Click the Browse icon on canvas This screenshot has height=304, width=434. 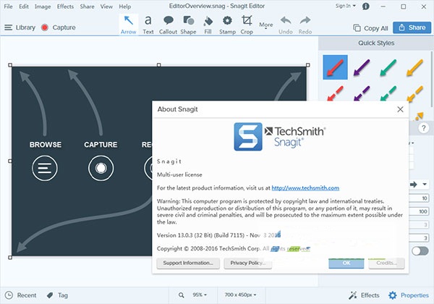pos(45,168)
